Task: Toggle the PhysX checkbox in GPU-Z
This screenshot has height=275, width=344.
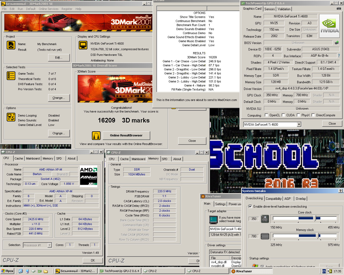Action: 298,115
